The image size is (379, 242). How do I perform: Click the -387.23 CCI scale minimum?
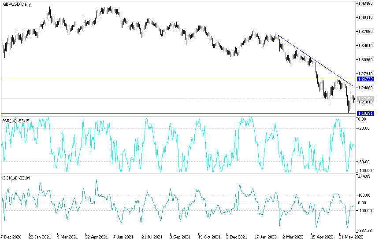click(364, 231)
